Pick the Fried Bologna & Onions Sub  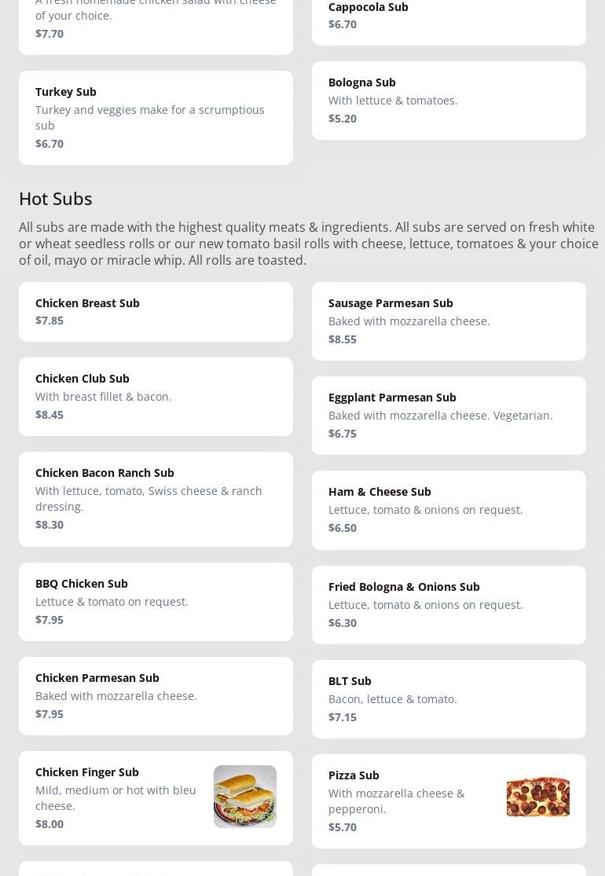[x=404, y=587]
